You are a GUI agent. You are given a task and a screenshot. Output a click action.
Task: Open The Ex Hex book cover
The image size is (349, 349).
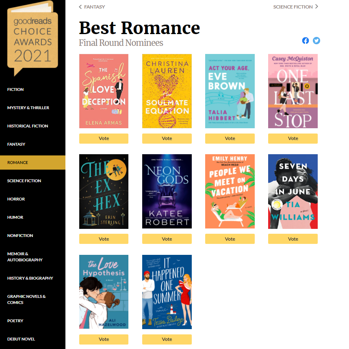pyautogui.click(x=104, y=192)
